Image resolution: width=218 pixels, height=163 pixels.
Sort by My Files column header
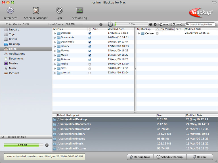pos(70,29)
